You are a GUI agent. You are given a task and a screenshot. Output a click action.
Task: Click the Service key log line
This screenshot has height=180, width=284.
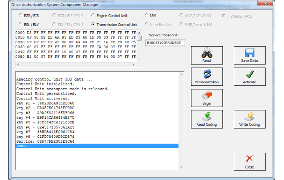[45, 141]
